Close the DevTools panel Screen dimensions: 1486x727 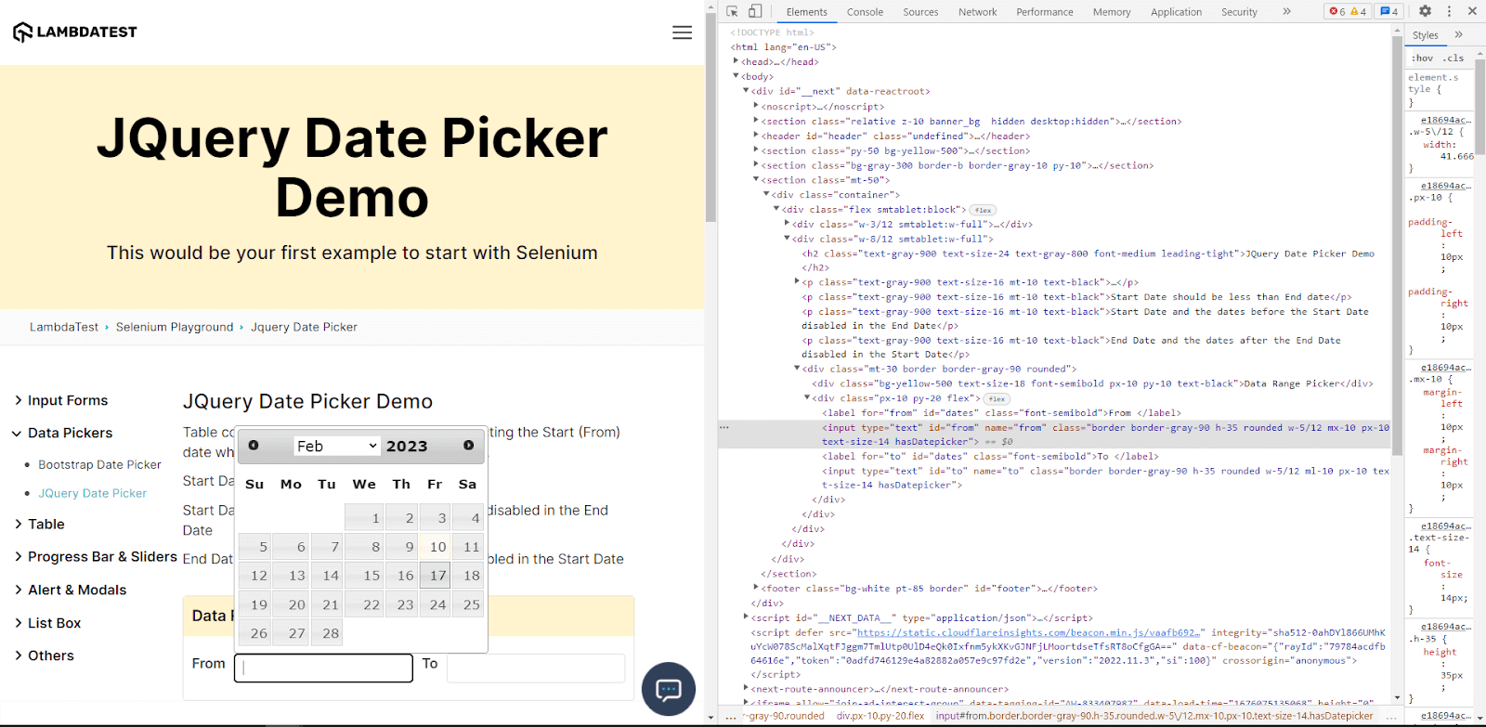pos(1472,11)
